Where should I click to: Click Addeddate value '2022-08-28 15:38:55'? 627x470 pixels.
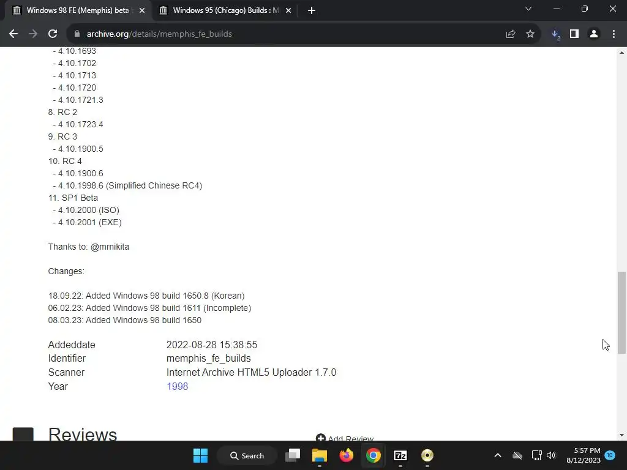click(x=211, y=345)
